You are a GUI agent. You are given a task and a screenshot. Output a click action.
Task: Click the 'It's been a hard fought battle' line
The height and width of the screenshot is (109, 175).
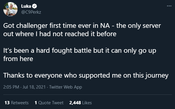pos(80,51)
